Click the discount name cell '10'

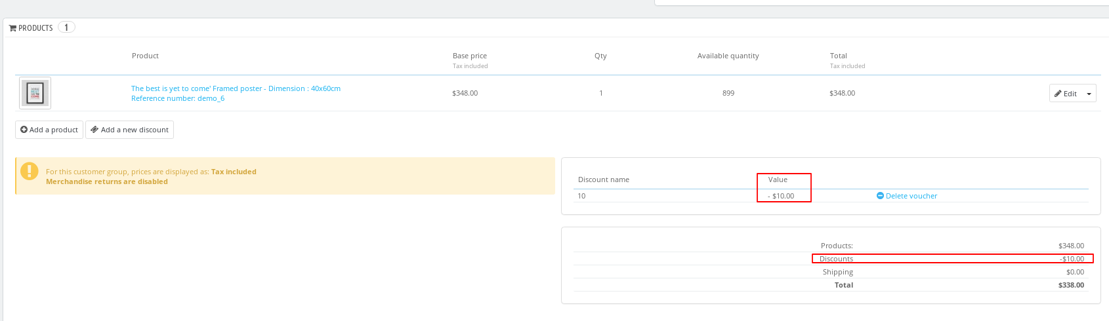coord(581,196)
